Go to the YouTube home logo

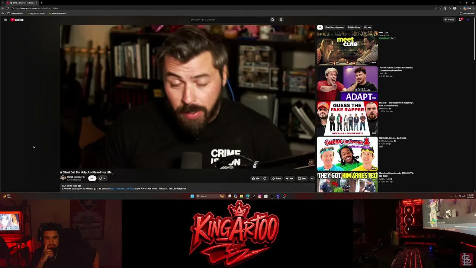coord(17,20)
